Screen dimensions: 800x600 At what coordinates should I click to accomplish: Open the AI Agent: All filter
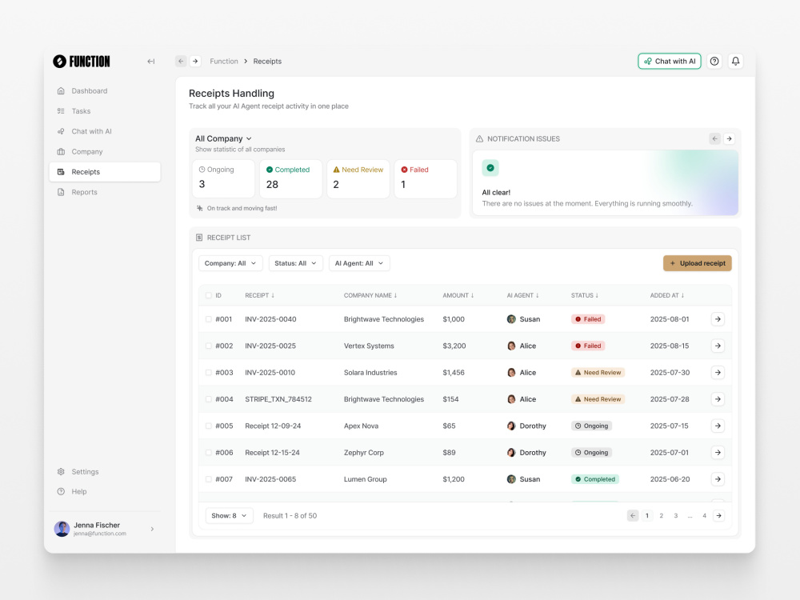pos(359,263)
